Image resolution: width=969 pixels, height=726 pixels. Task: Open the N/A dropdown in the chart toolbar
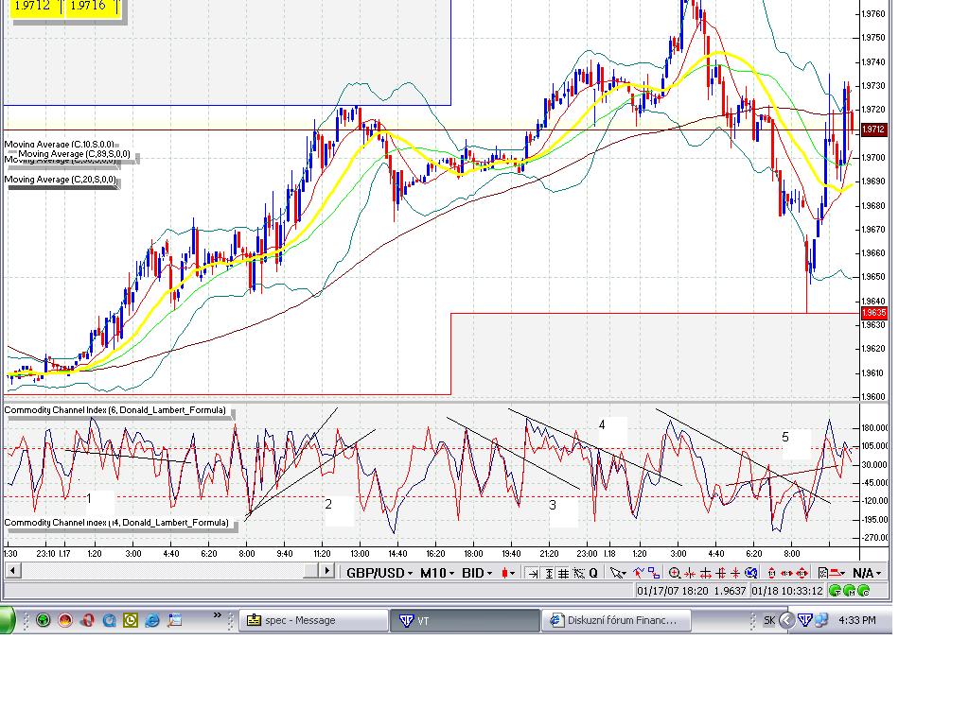(x=867, y=573)
